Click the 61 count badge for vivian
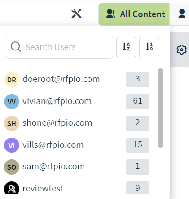189x199 pixels. click(x=138, y=101)
